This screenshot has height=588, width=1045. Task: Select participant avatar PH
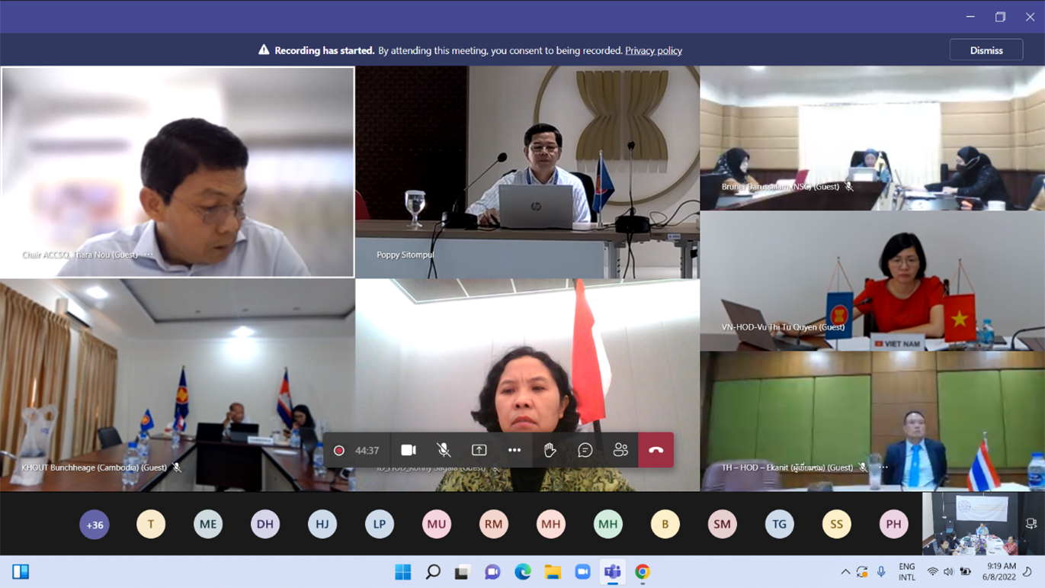(x=894, y=524)
